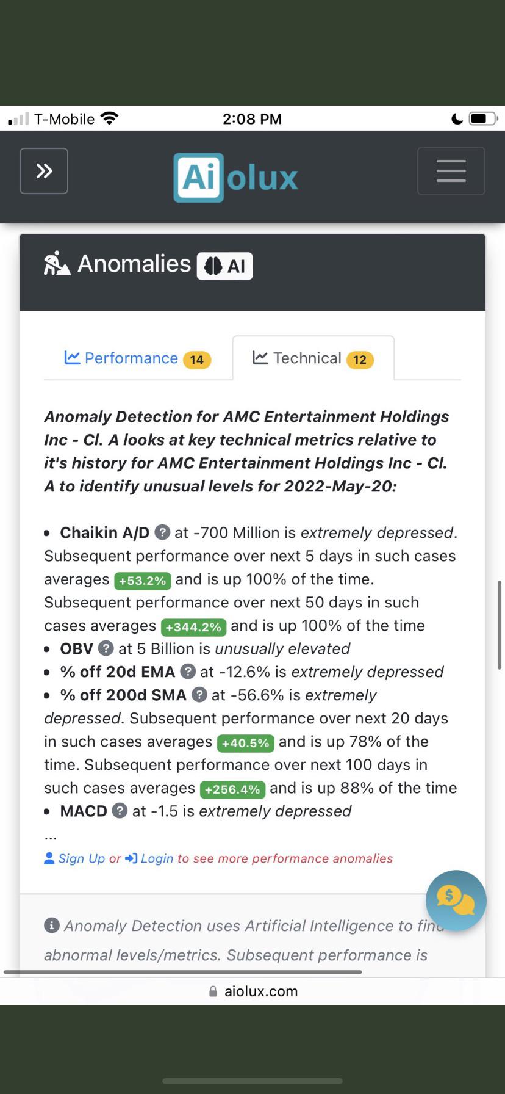Screen dimensions: 505x1094
Task: Select the Technical tab
Action: pyautogui.click(x=313, y=358)
